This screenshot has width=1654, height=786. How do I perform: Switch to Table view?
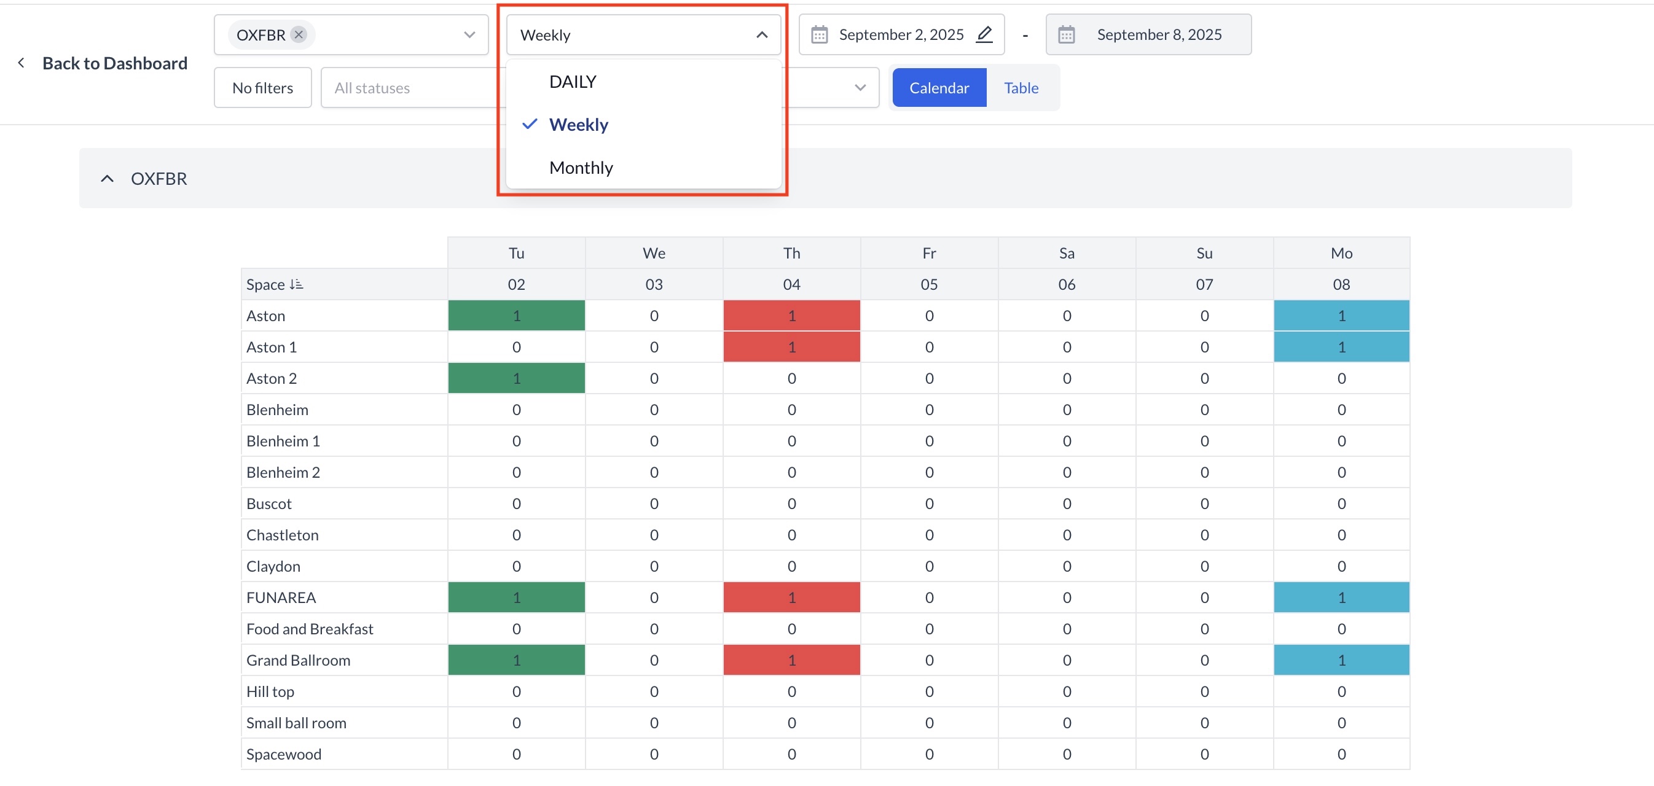tap(1021, 87)
